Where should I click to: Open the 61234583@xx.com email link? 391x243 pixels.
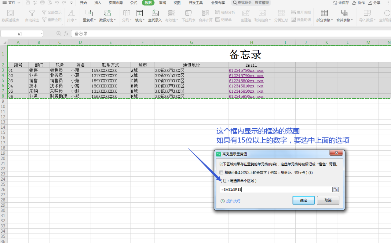coord(246,96)
